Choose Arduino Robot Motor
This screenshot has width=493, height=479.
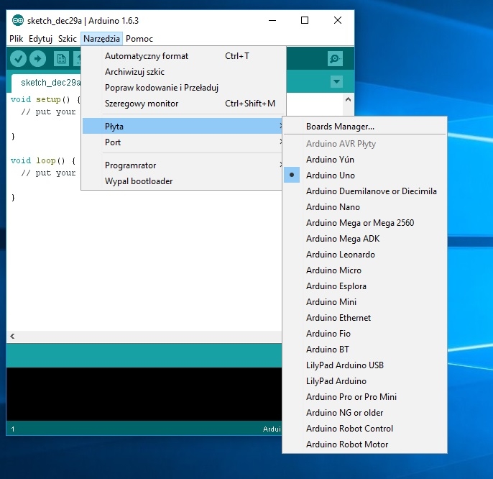pos(365,444)
